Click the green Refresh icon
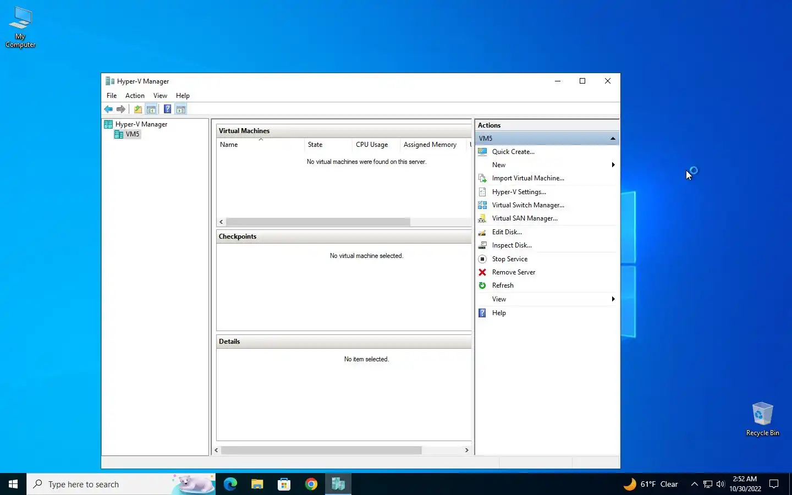This screenshot has width=792, height=495. click(482, 285)
